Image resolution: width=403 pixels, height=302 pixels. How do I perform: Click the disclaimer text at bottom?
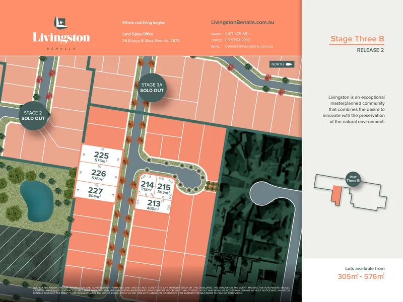pyautogui.click(x=161, y=290)
